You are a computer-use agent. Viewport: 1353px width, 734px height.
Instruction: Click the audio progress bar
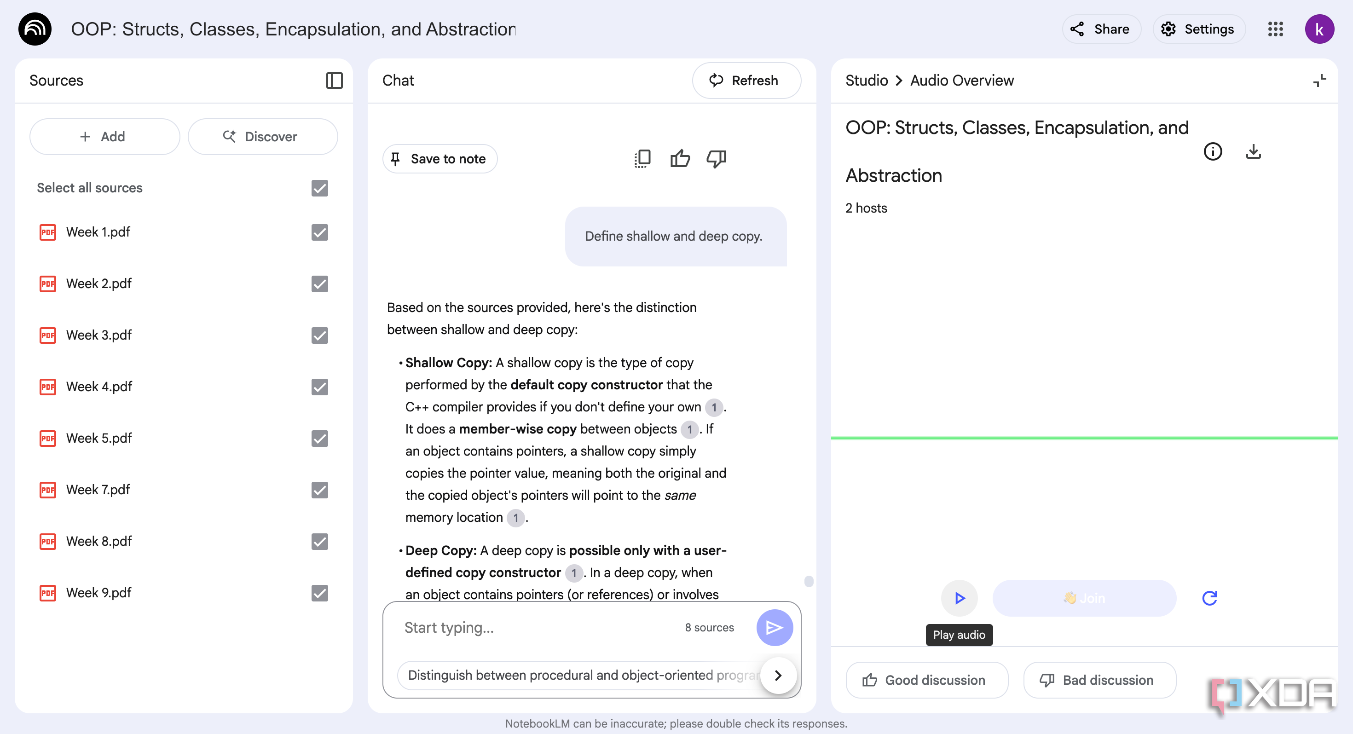coord(1084,437)
